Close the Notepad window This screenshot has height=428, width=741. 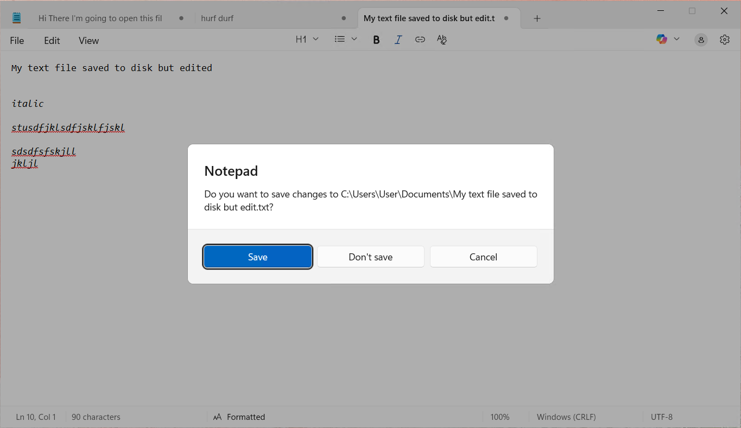(724, 11)
